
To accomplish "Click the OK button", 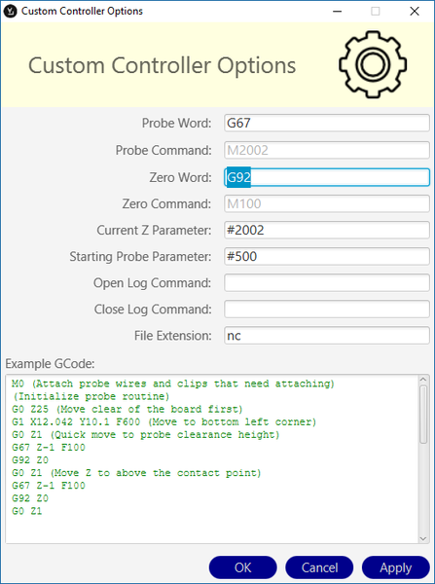I will pyautogui.click(x=243, y=567).
